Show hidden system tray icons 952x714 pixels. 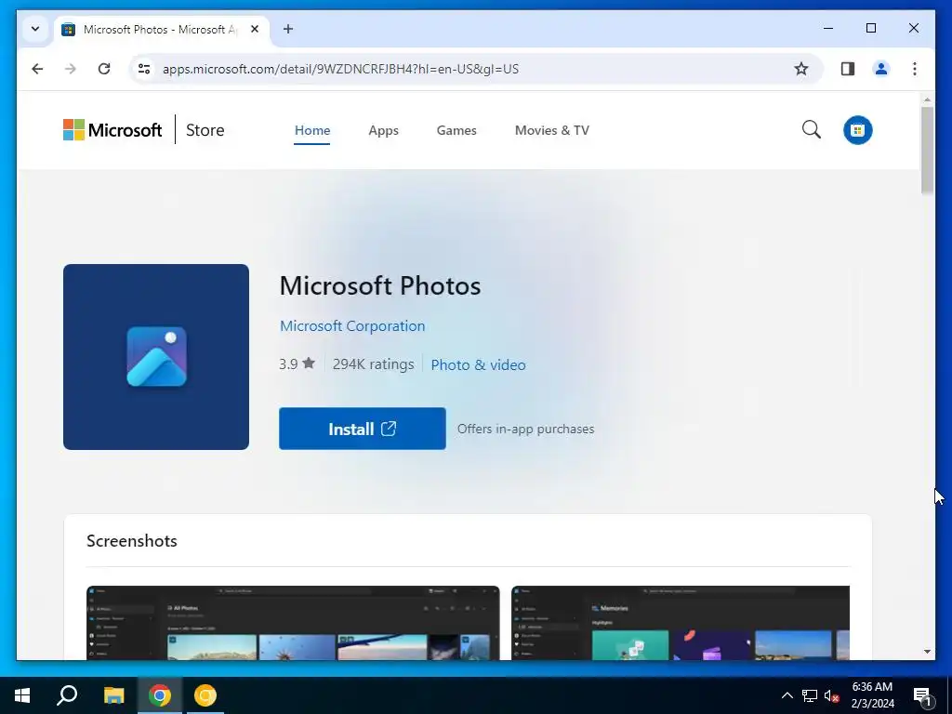click(x=787, y=695)
